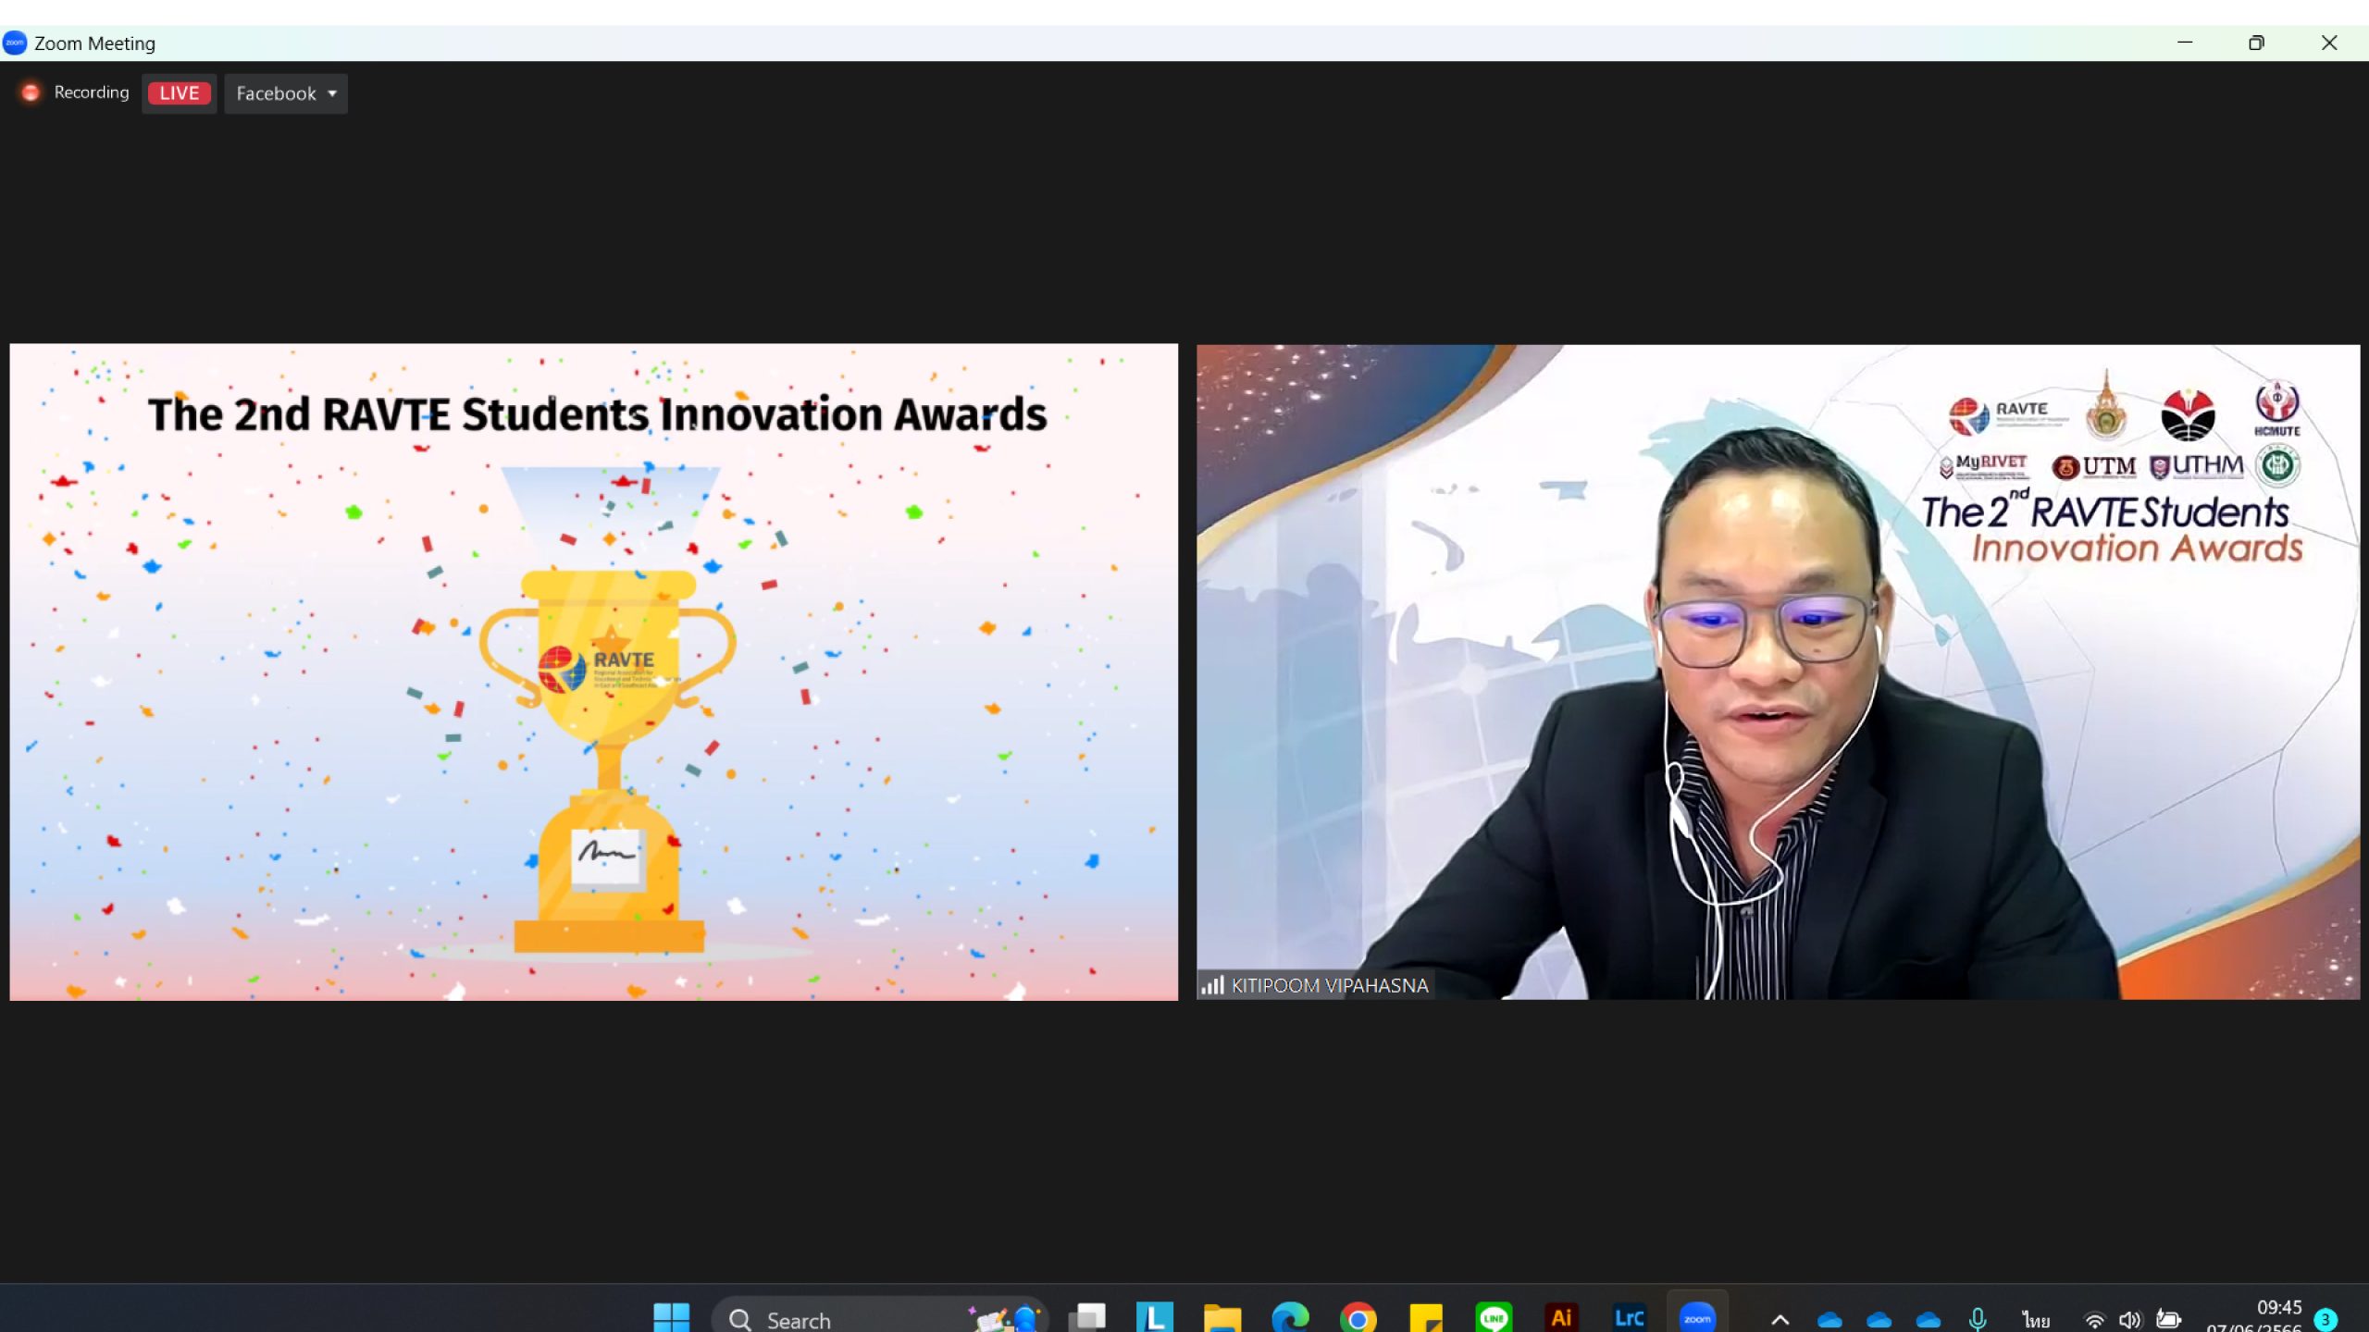
Task: Open notifications badge showing 3
Action: (x=2326, y=1320)
